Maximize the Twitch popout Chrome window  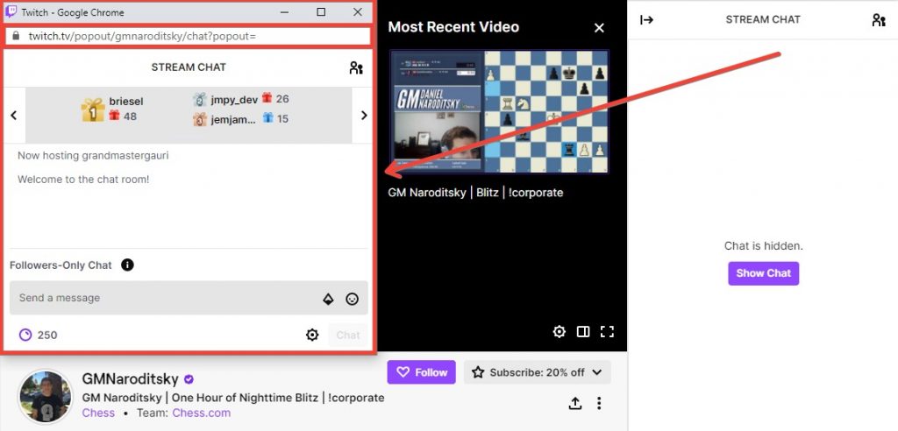pyautogui.click(x=321, y=12)
